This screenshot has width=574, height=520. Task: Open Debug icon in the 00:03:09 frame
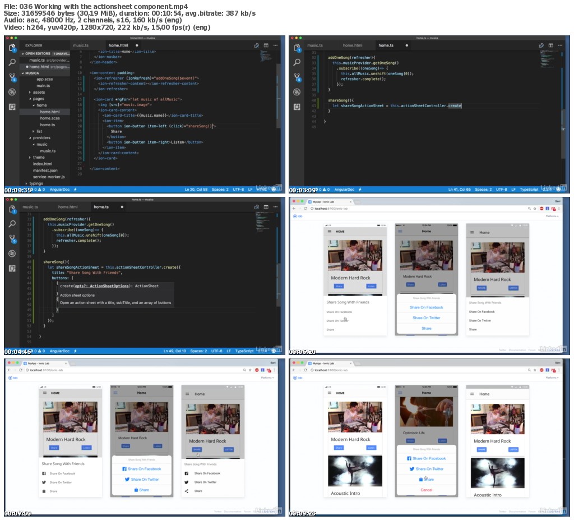tap(297, 92)
